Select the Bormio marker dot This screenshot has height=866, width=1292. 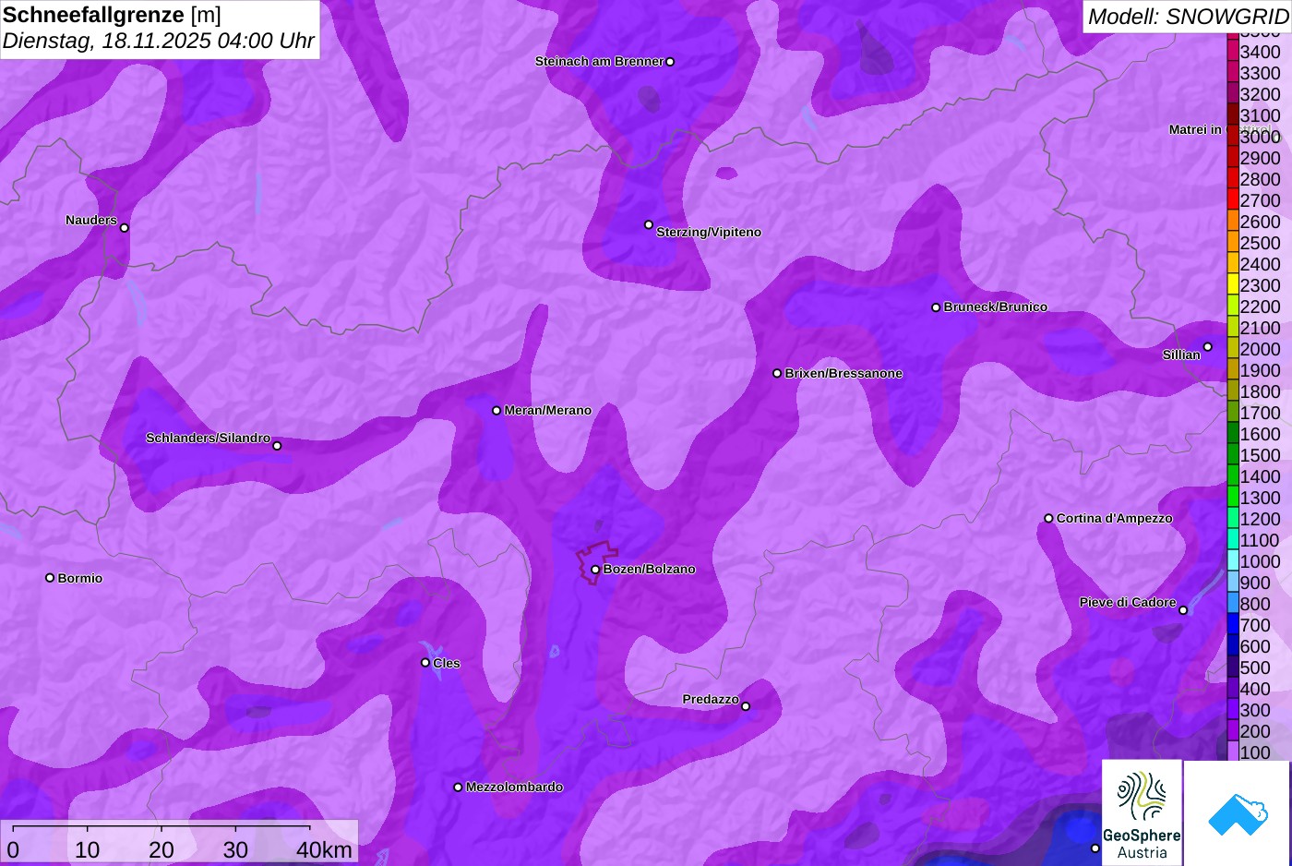point(50,578)
